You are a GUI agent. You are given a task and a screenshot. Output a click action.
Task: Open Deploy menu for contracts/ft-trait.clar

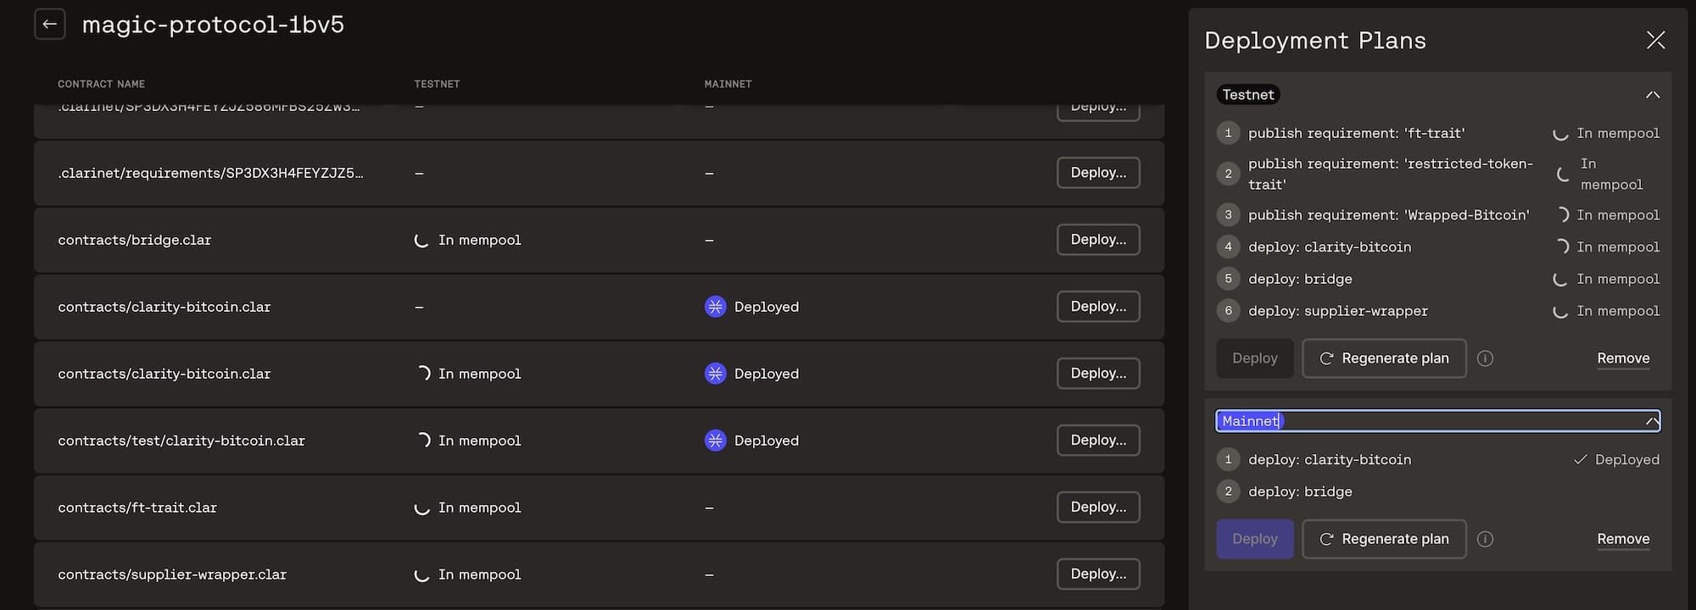coord(1098,507)
